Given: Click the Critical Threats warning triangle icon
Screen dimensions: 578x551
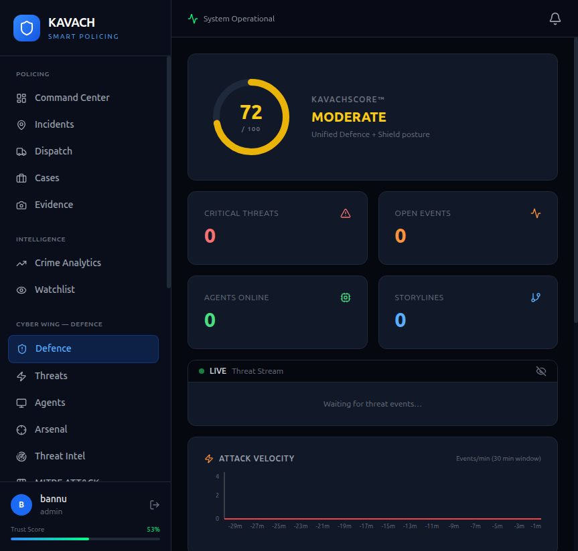Looking at the screenshot, I should coord(346,213).
